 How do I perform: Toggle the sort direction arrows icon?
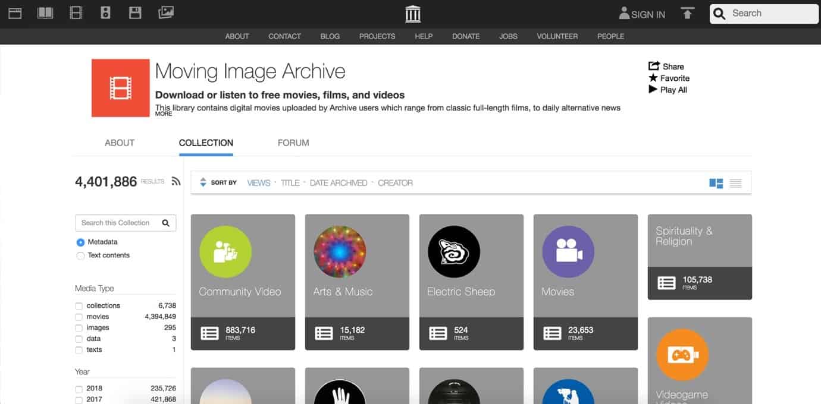tap(203, 182)
